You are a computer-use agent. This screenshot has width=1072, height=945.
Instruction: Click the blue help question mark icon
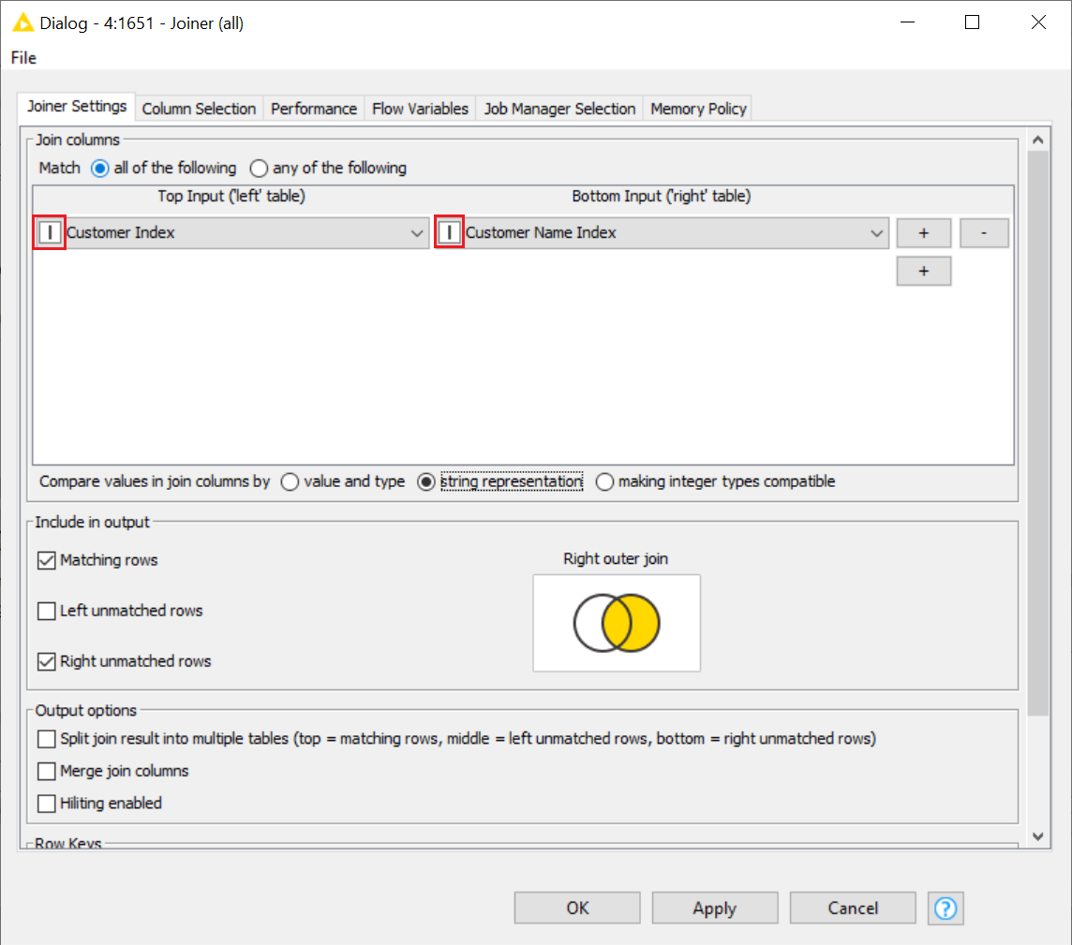coord(945,908)
